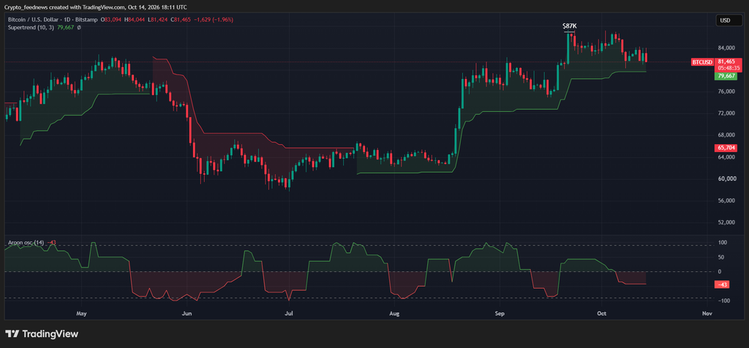Click the 60,000 price axis label
749x348 pixels.
coord(726,179)
